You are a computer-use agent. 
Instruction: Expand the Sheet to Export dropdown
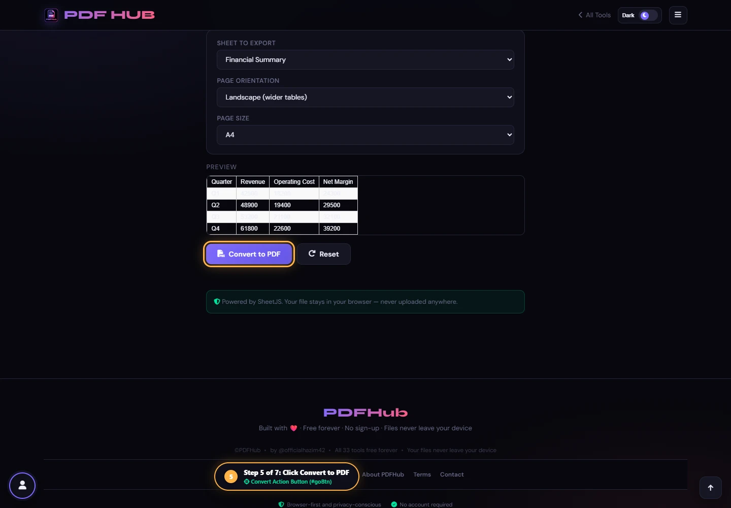(x=365, y=59)
